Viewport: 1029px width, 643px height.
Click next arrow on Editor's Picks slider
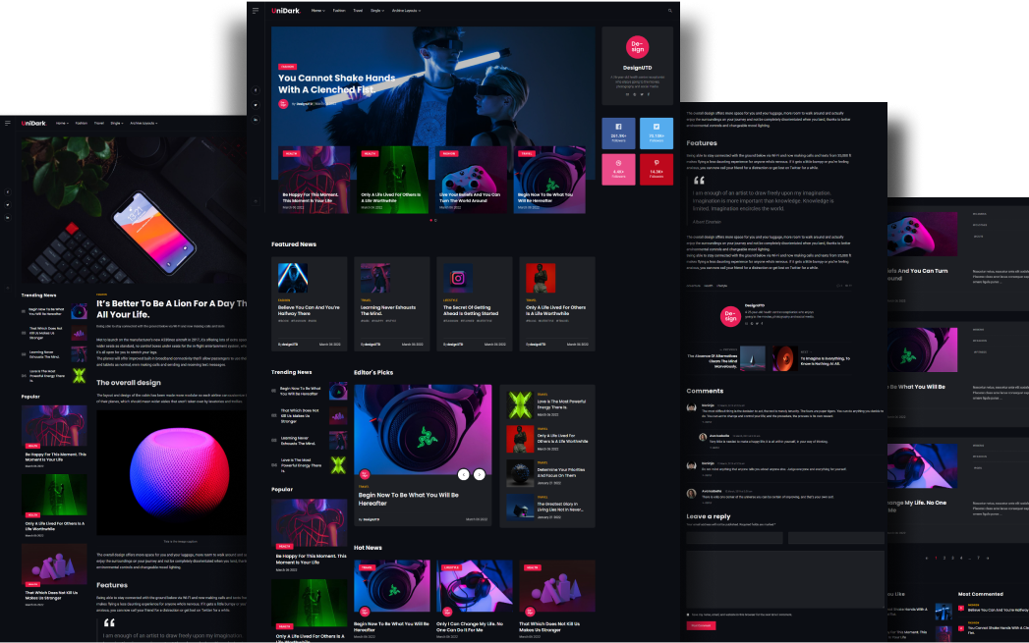coord(479,474)
